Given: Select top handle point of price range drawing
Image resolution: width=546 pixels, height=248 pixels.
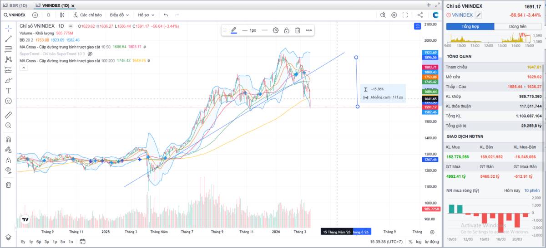Looking at the screenshot, I should 356,58.
